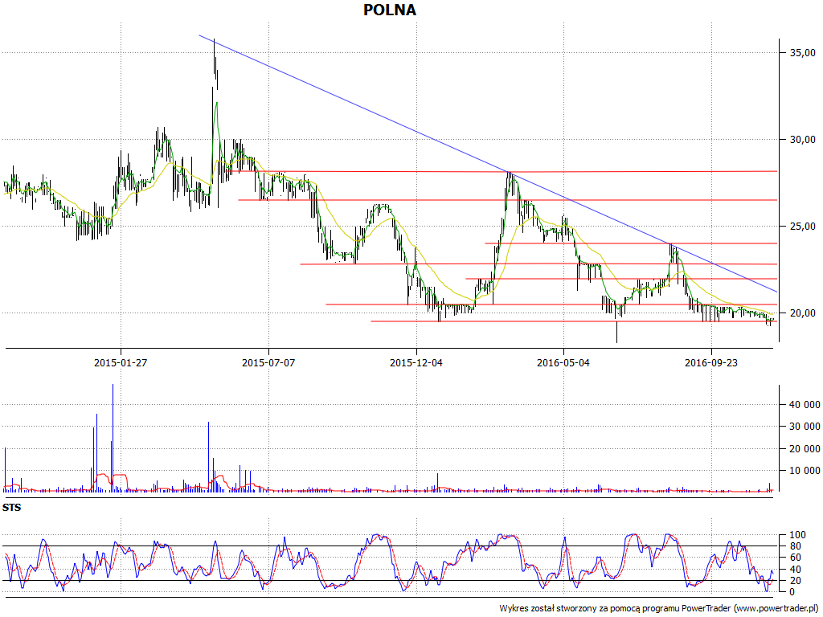
Task: Select the 2015-07-07 date label
Action: pyautogui.click(x=268, y=362)
